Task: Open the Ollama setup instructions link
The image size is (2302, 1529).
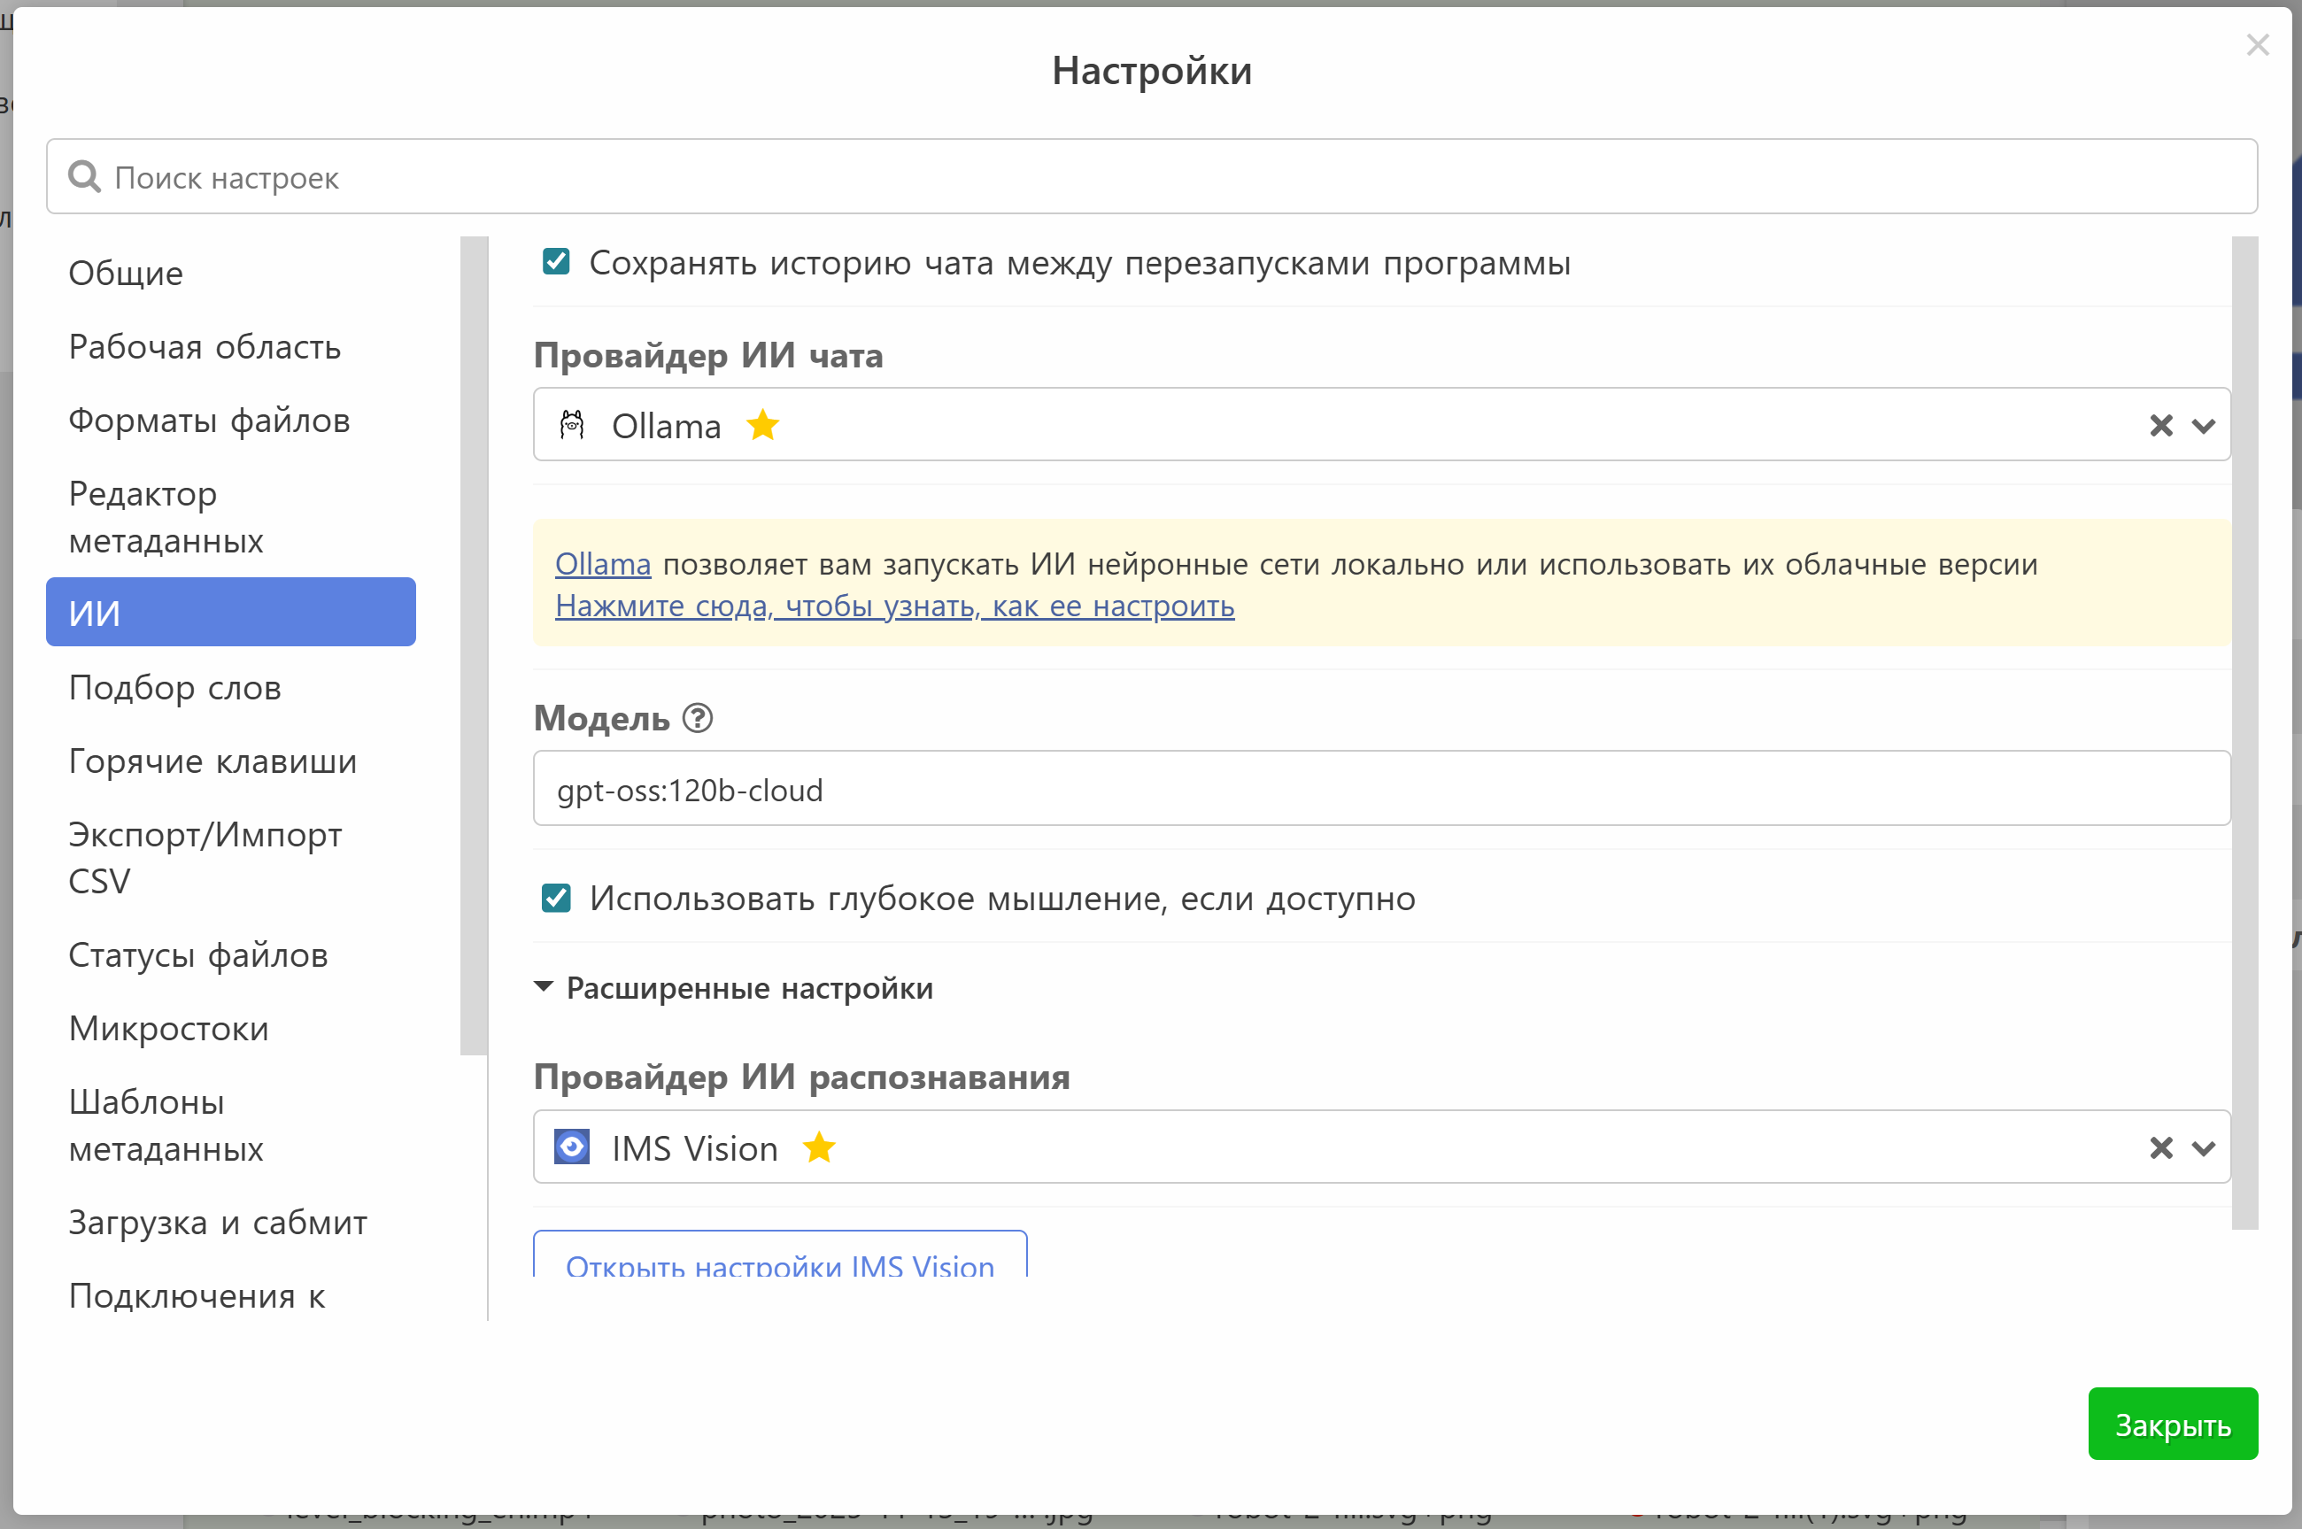Action: pyautogui.click(x=894, y=606)
